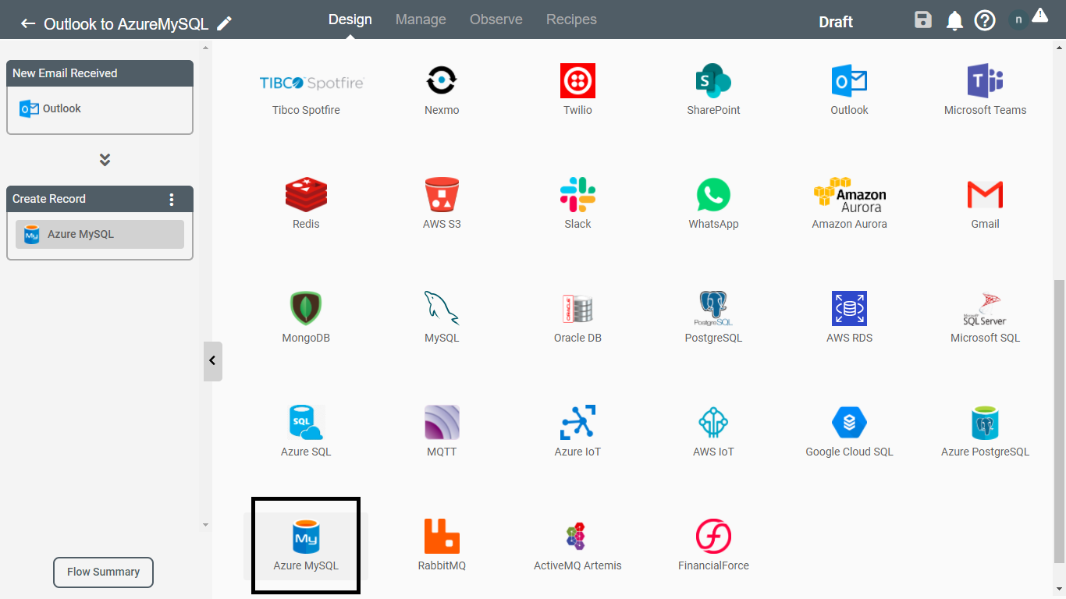Select the FinancialForce connector
The width and height of the screenshot is (1066, 599).
713,546
